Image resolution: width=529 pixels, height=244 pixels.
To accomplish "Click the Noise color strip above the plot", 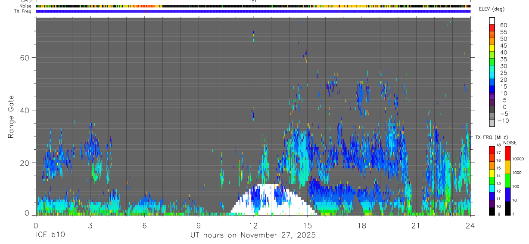I will (253, 6).
